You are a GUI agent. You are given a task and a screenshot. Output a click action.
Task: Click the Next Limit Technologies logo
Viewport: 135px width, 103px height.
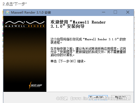pyautogui.click(x=35, y=85)
